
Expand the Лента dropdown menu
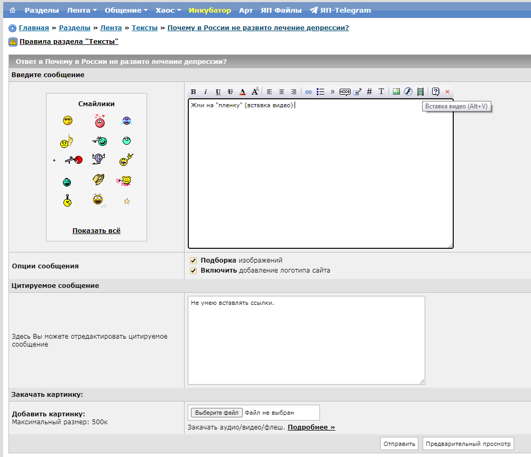[x=81, y=10]
